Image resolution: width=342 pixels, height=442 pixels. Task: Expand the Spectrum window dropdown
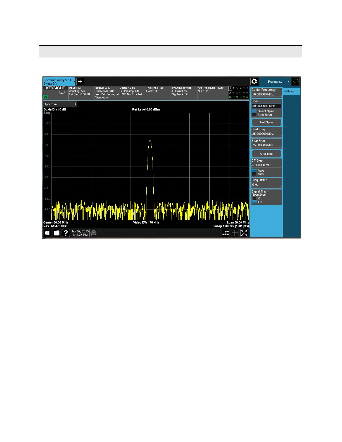(60, 104)
